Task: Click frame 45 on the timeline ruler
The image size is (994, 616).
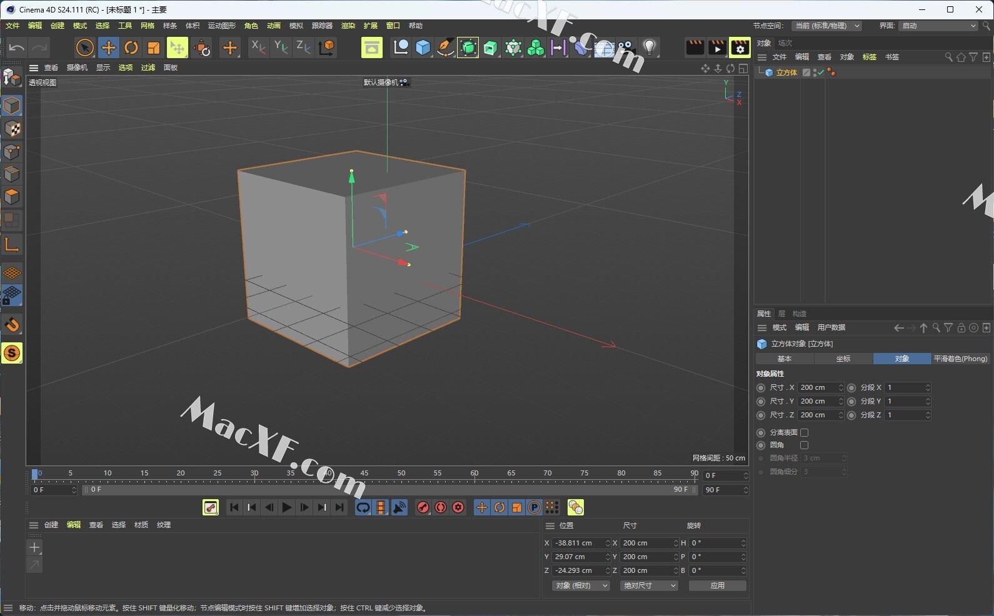Action: pos(364,474)
